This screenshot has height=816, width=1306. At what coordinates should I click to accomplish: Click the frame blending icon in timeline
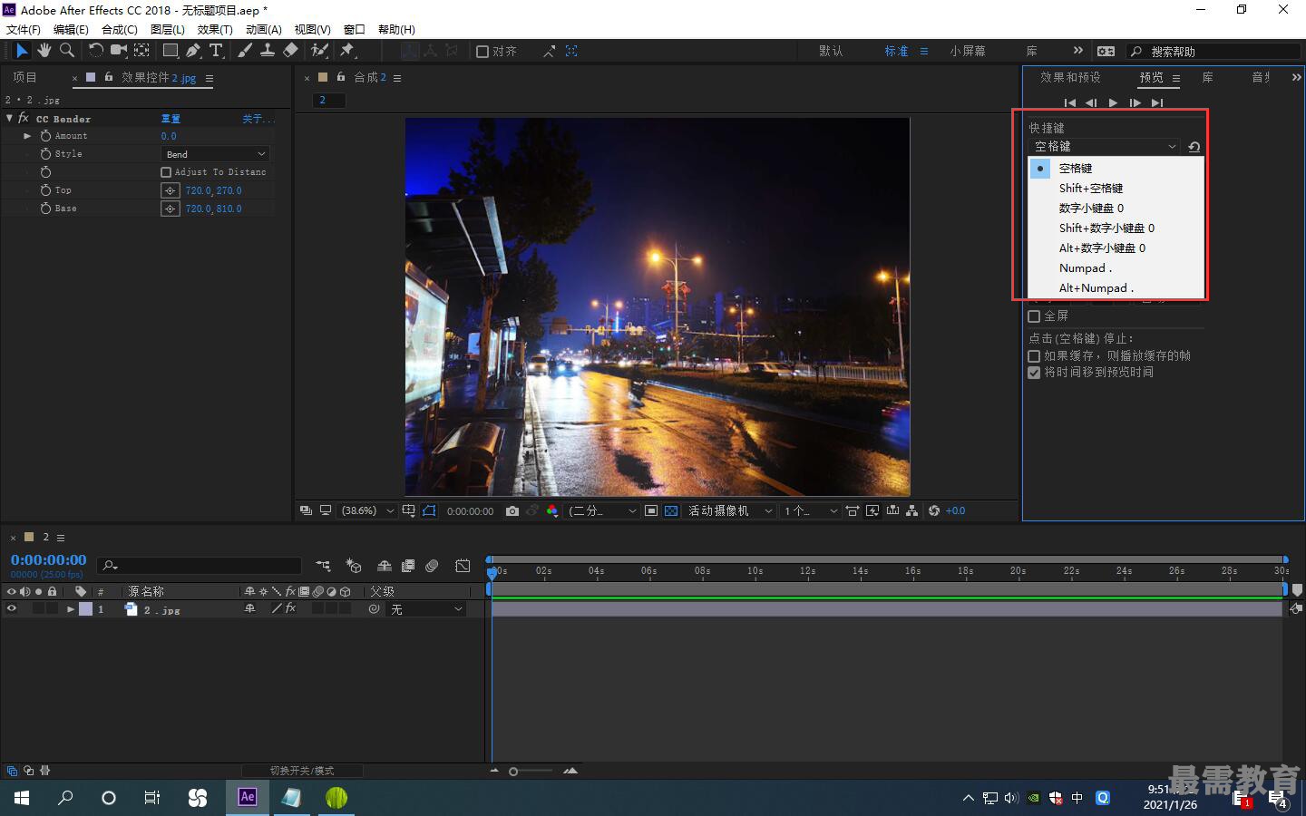point(408,566)
